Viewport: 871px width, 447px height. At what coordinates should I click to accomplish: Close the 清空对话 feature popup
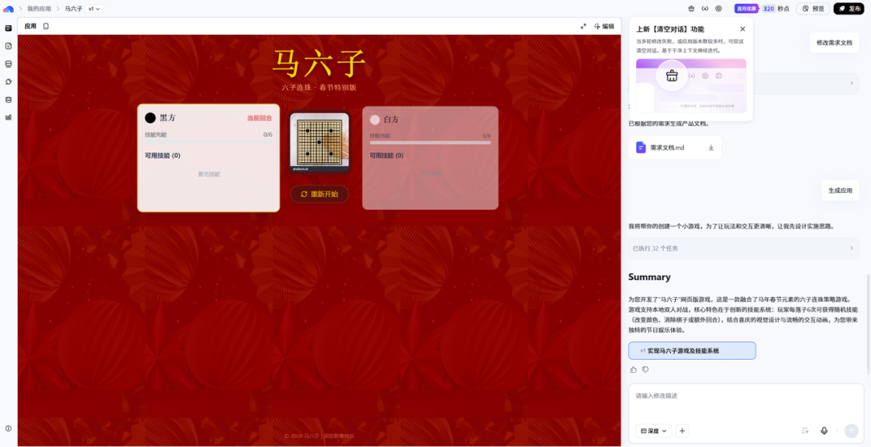point(743,29)
